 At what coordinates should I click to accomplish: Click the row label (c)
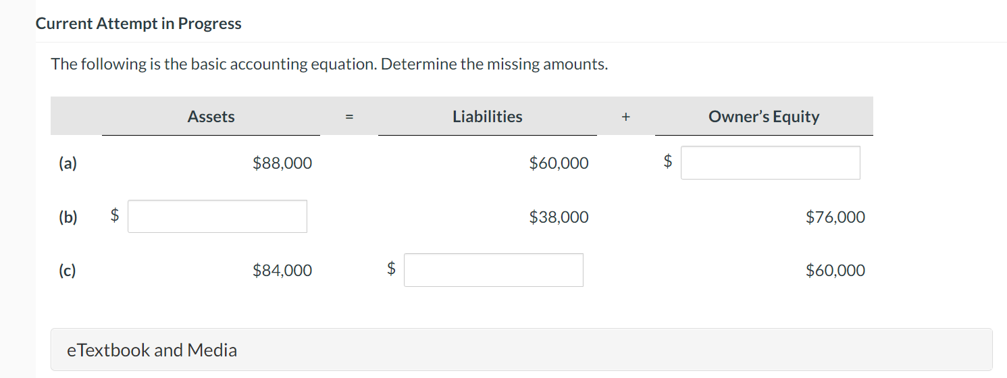pos(67,270)
